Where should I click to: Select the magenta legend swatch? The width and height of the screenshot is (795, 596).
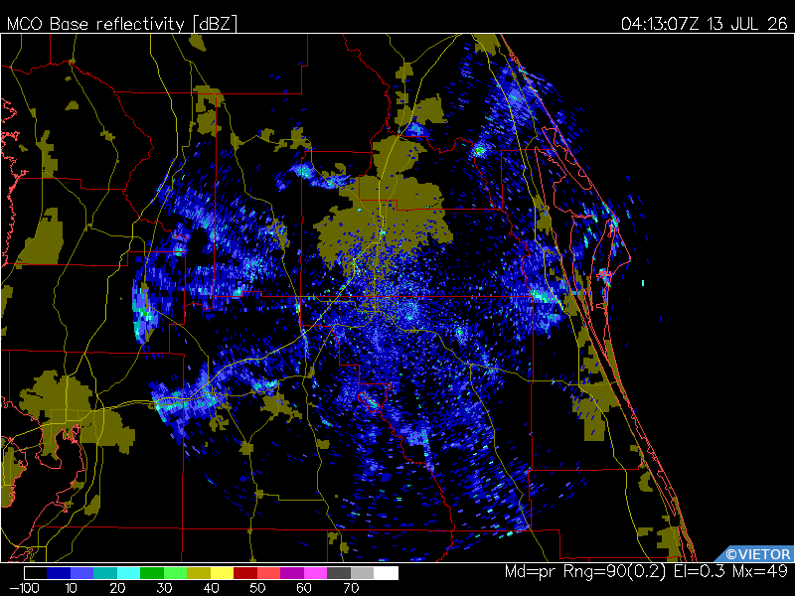click(315, 573)
